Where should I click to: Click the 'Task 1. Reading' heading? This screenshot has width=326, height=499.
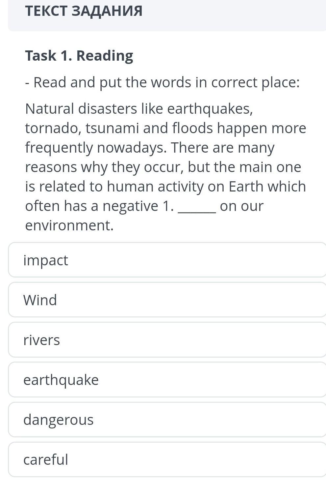(79, 55)
